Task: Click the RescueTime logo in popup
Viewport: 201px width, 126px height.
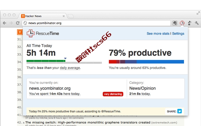Action: coord(43,33)
